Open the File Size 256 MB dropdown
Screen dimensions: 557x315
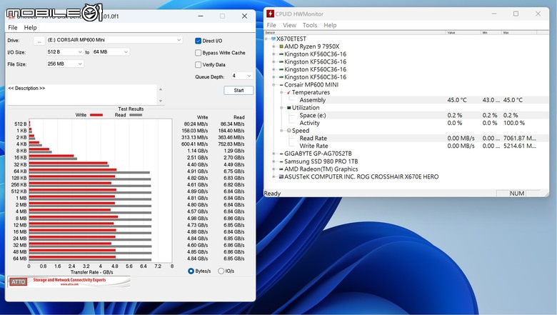click(65, 64)
